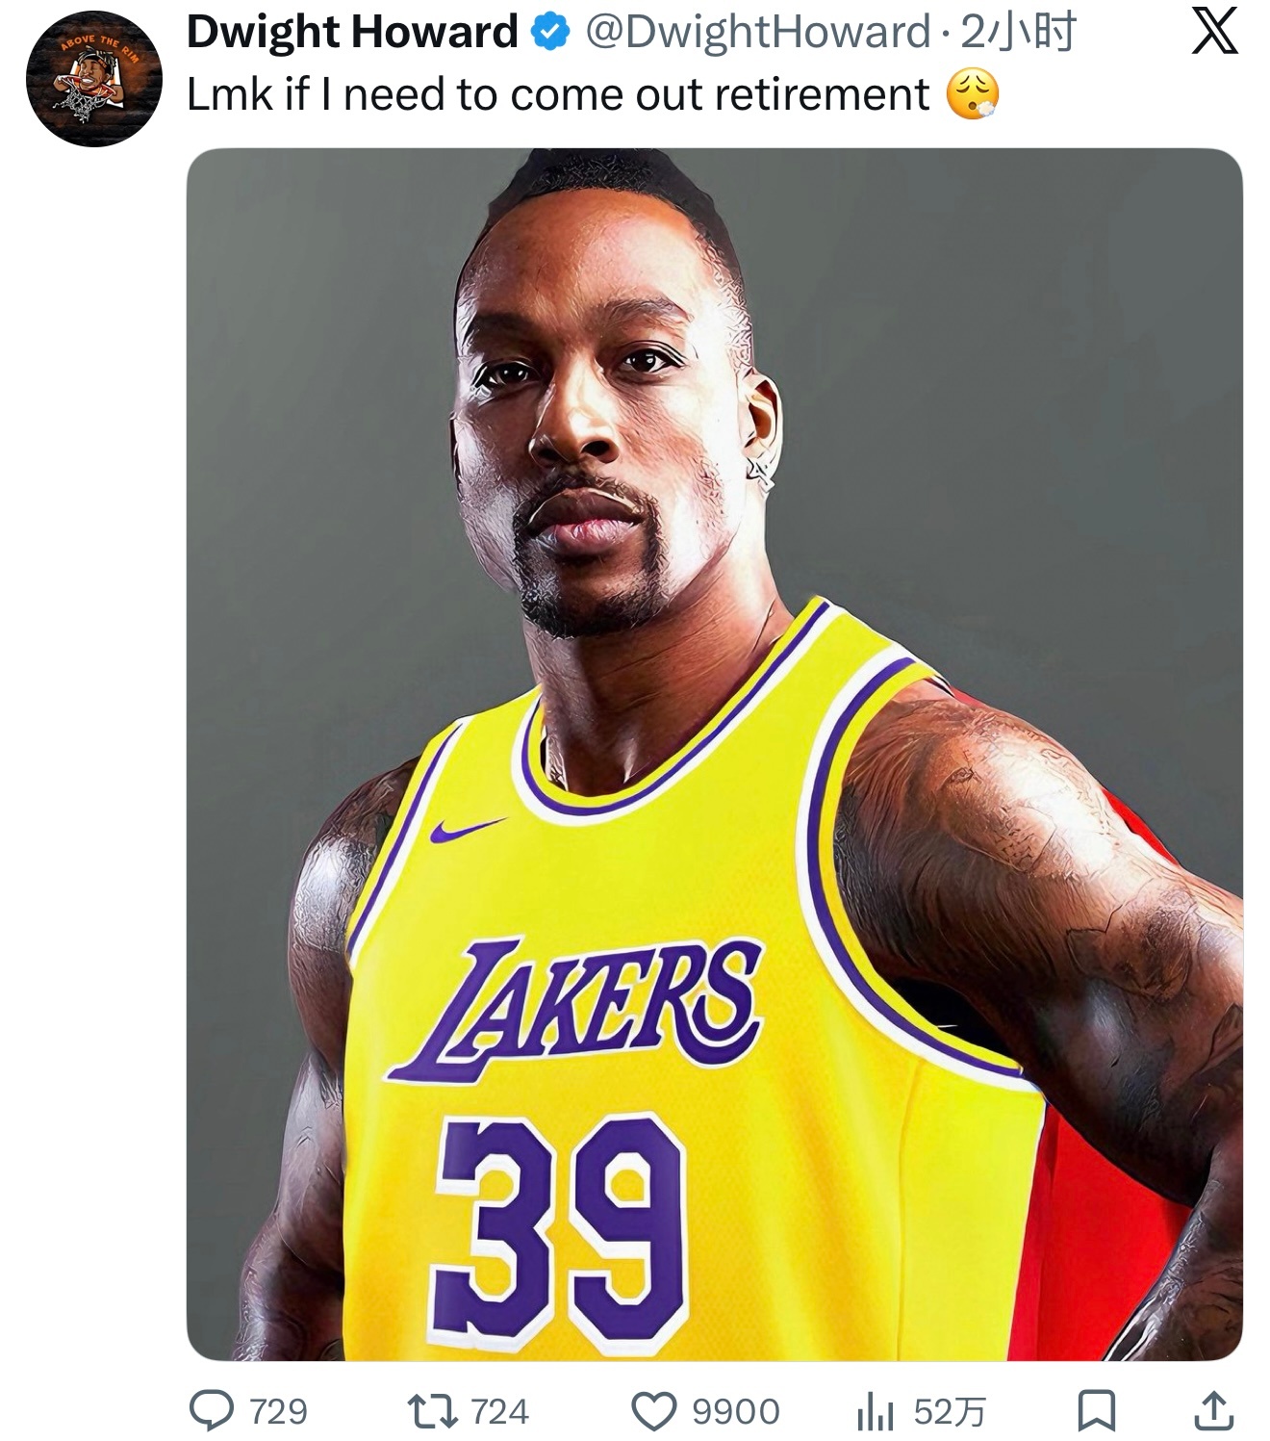
Task: Repost using the retweet arrows icon
Action: point(435,1410)
